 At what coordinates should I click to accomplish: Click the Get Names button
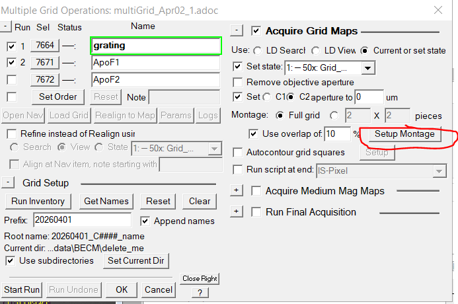pos(106,202)
